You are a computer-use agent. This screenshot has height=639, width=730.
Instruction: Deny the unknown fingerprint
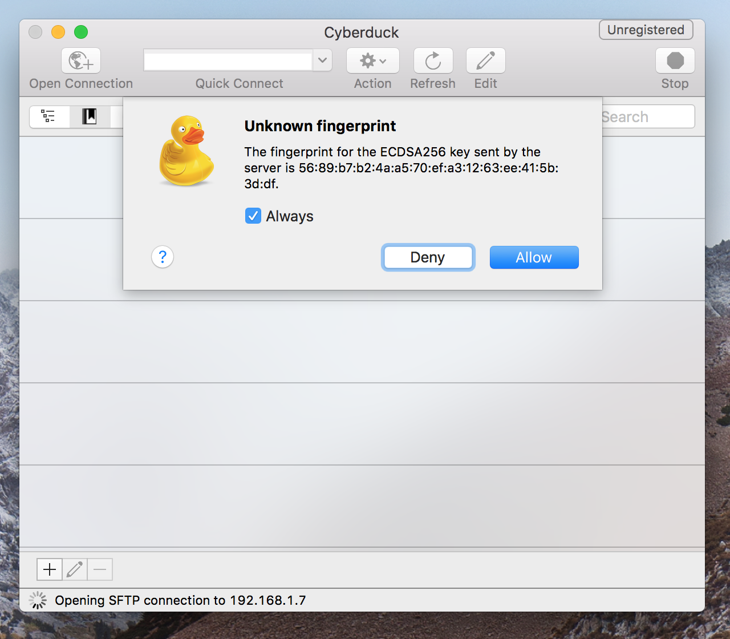[428, 257]
